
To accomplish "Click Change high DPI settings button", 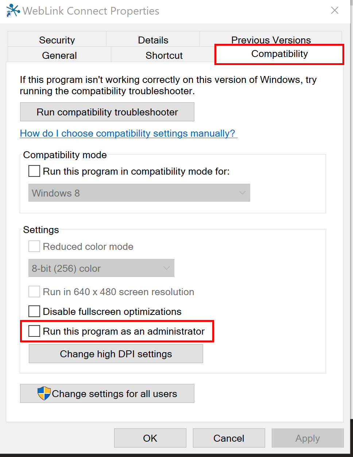I will 116,354.
